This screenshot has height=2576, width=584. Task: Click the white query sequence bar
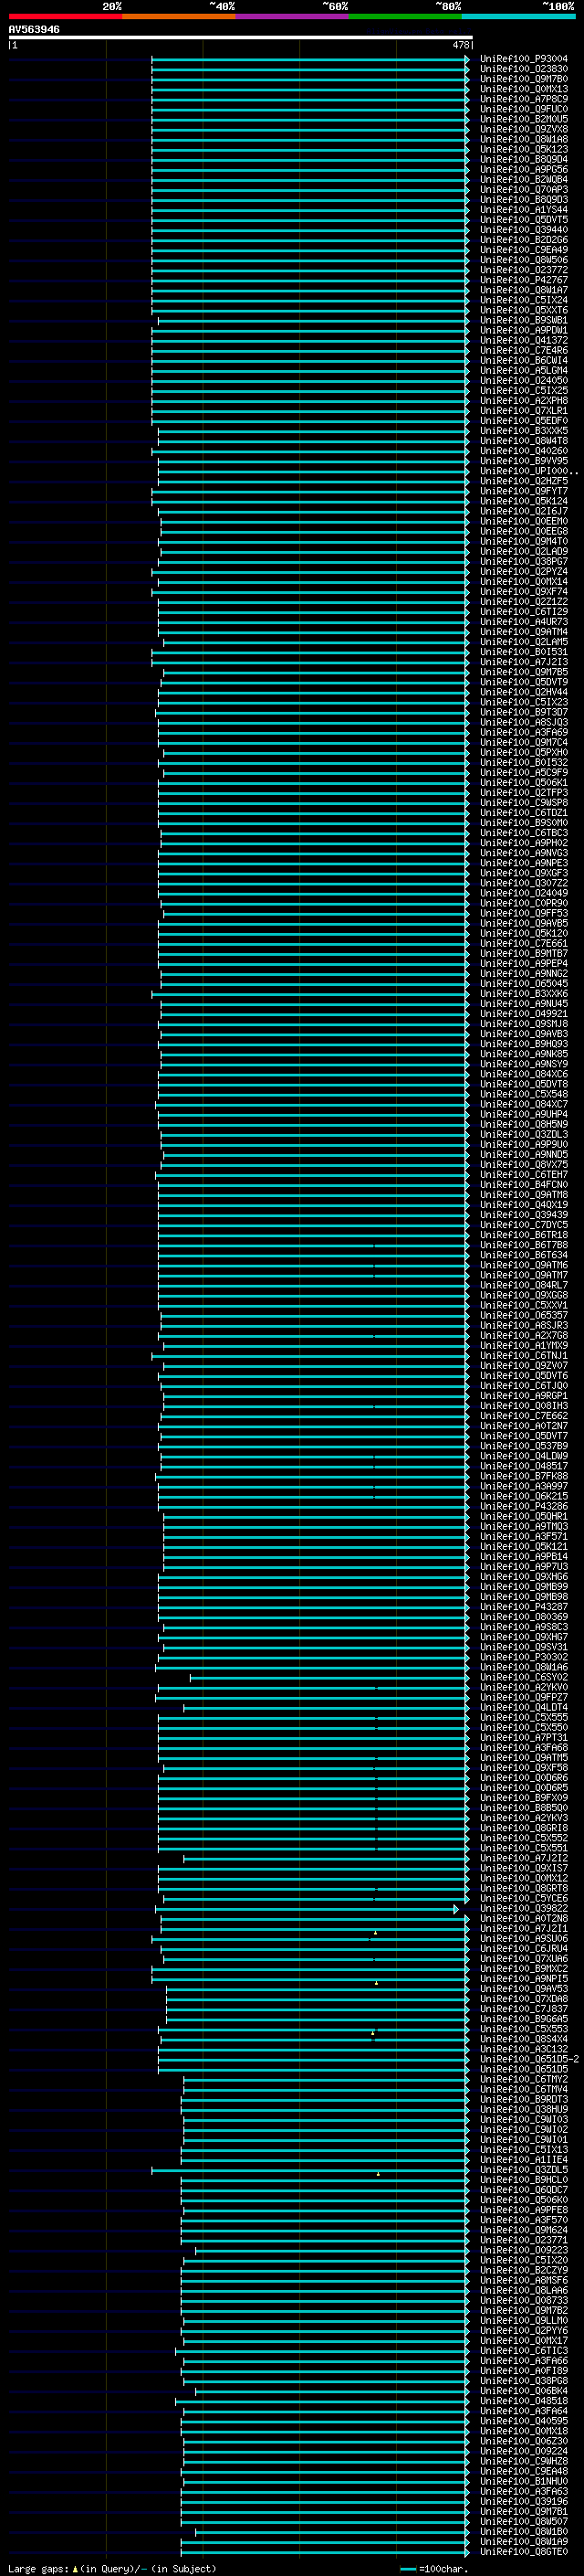point(241,37)
